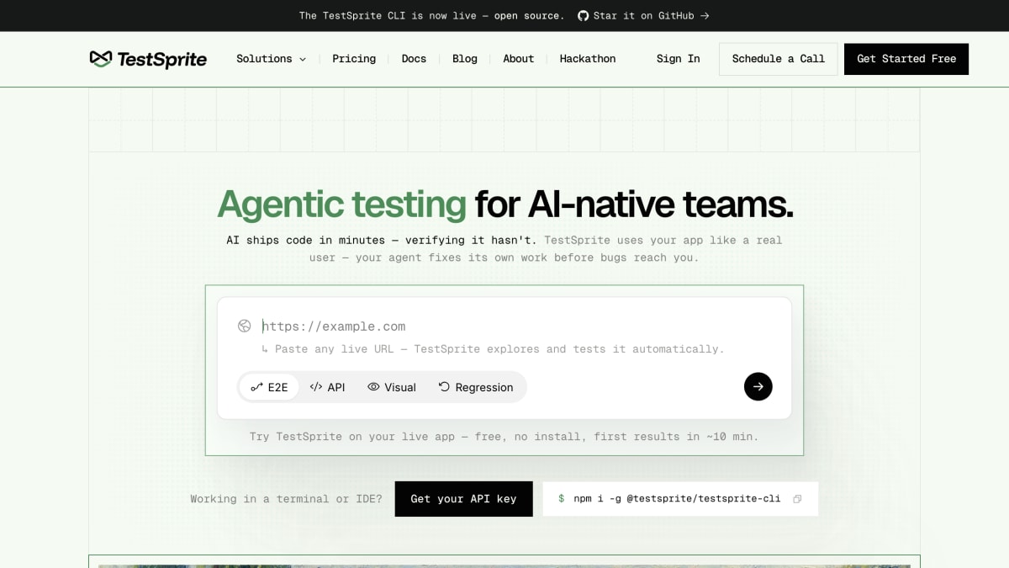Select the API test mode
Screen dimensions: 1009x568
327,387
